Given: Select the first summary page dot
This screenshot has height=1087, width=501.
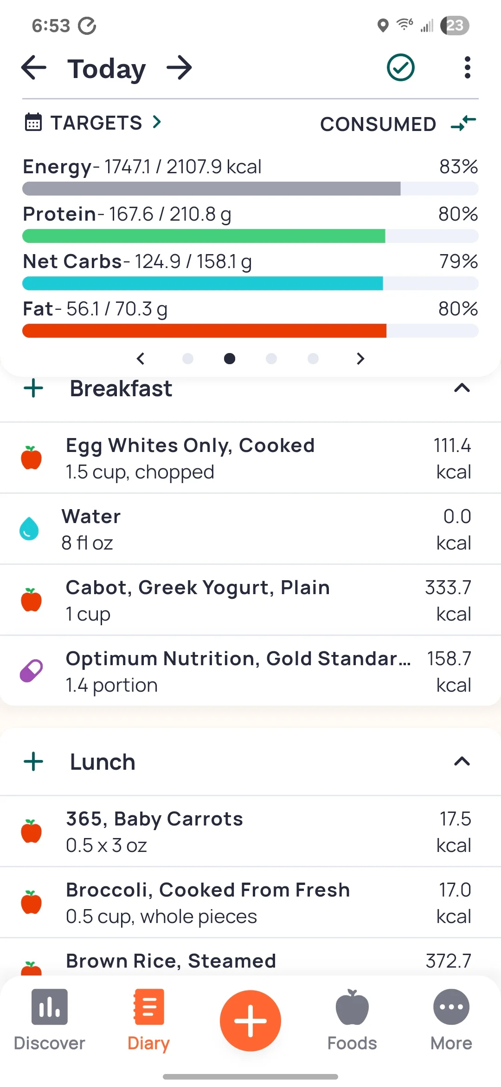Looking at the screenshot, I should click(x=188, y=359).
